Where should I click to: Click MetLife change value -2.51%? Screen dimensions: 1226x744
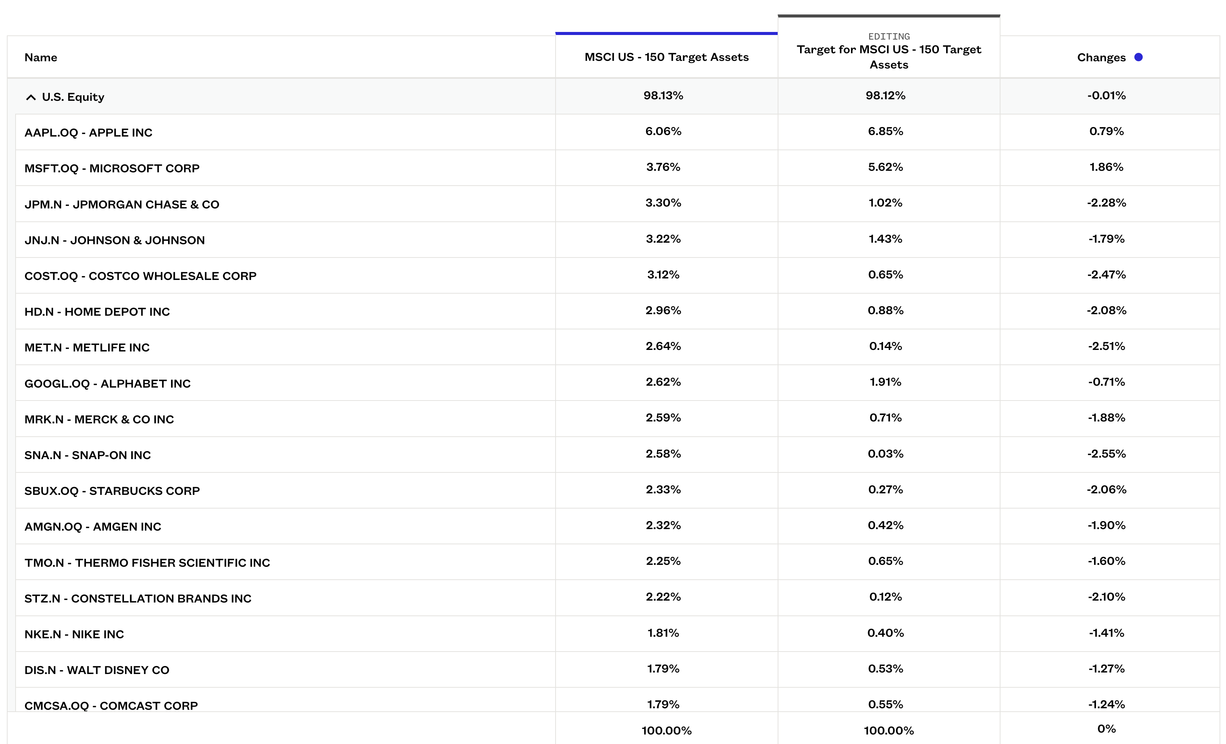[1106, 347]
